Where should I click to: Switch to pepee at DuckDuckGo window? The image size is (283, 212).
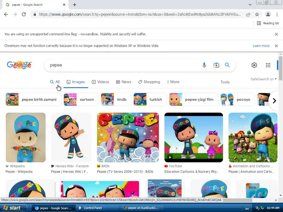142,208
